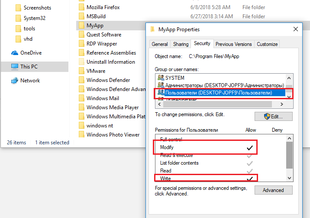Open the Previous Versions tab
The width and height of the screenshot is (310, 218).
pos(233,44)
